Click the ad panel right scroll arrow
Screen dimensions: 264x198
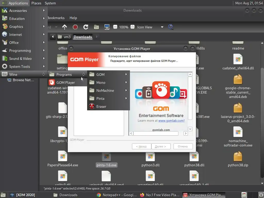pos(186,133)
